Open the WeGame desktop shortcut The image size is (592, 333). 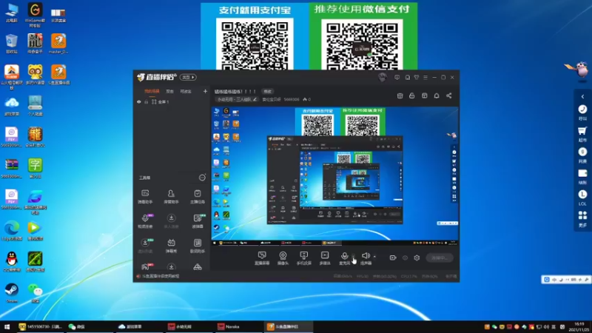coord(35,15)
